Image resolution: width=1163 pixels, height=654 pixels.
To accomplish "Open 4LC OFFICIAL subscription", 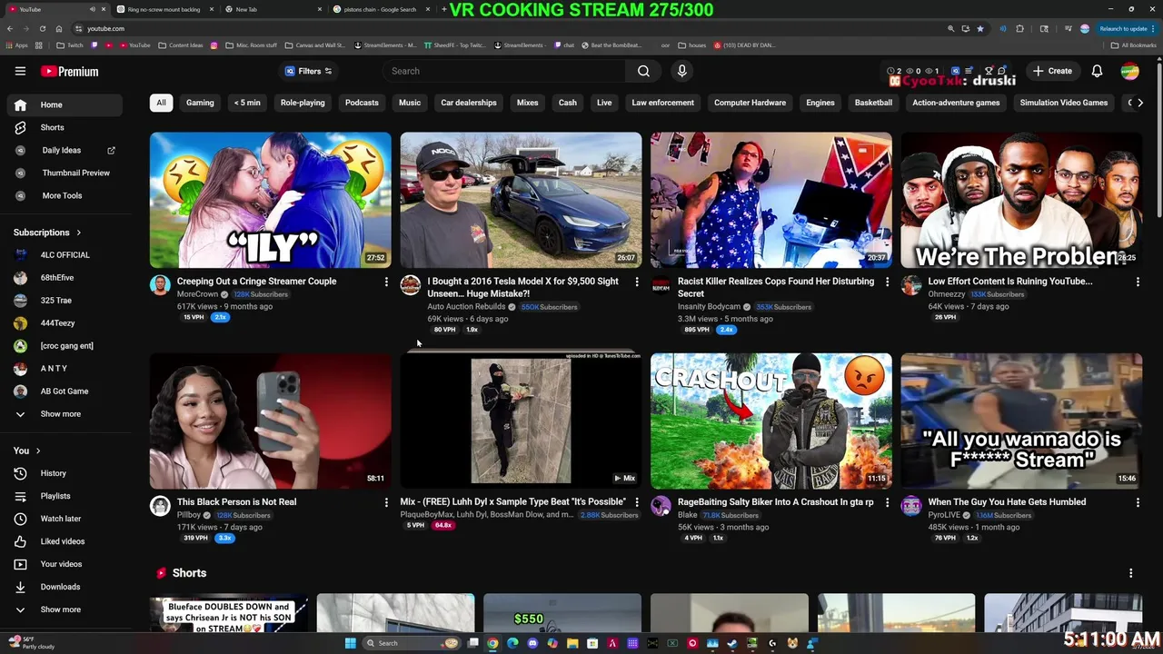I will 65,255.
